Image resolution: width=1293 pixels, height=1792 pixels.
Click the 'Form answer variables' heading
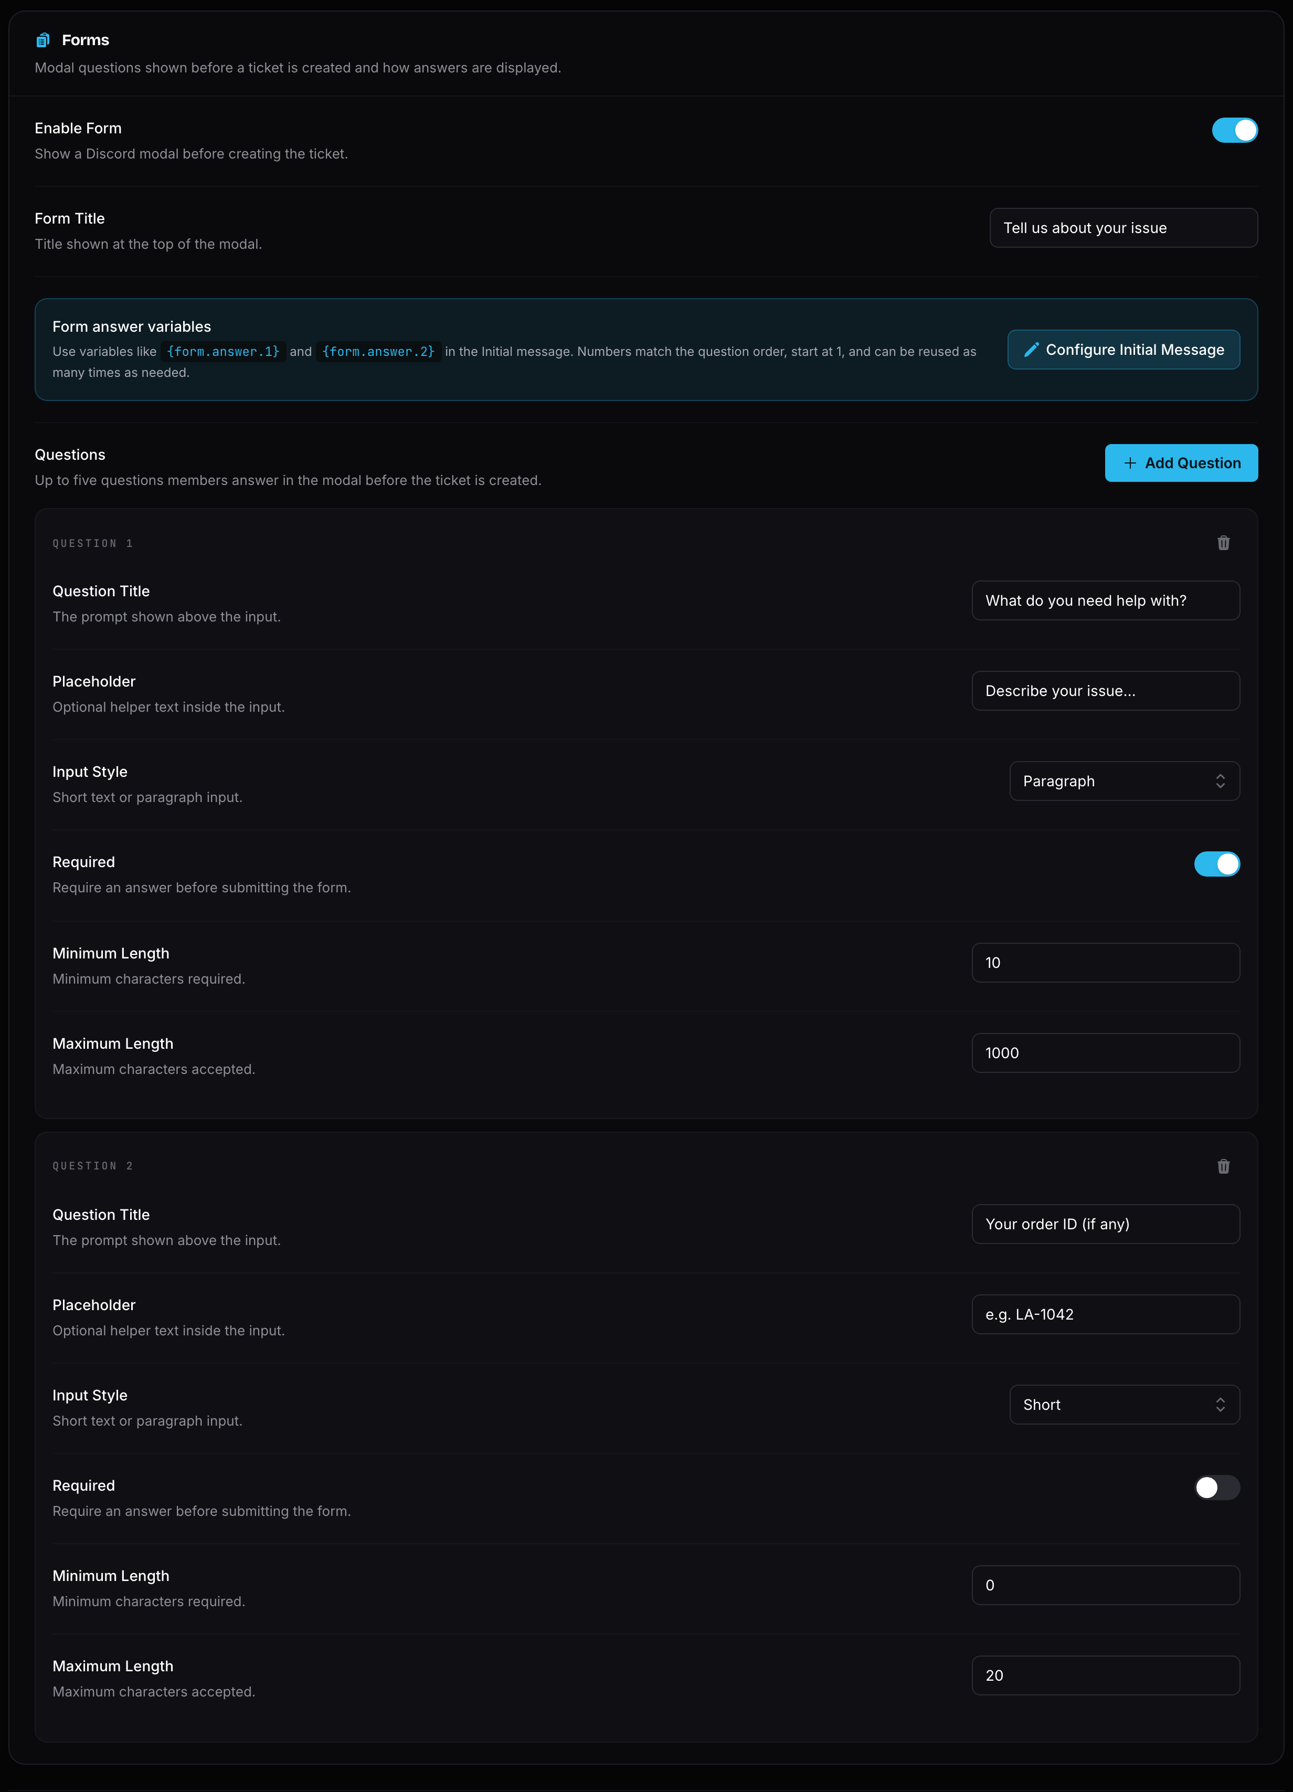[x=132, y=327]
